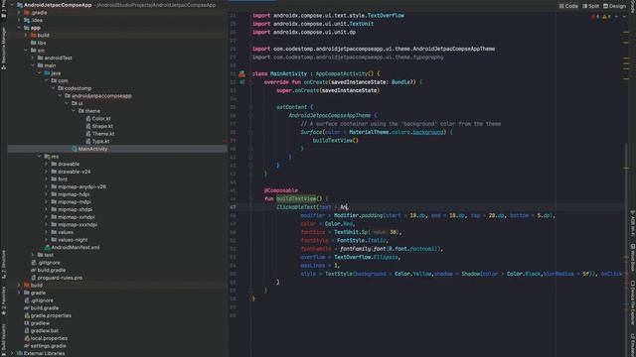
Task: Open the Favorites tool window
Action: [x=3, y=300]
